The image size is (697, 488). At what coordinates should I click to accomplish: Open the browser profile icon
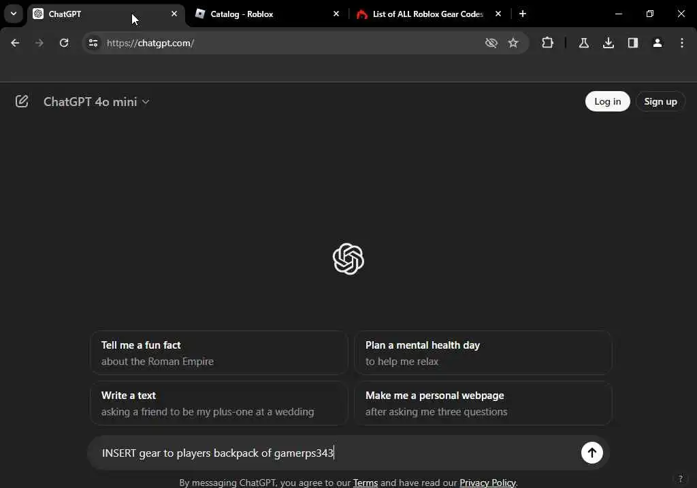658,43
